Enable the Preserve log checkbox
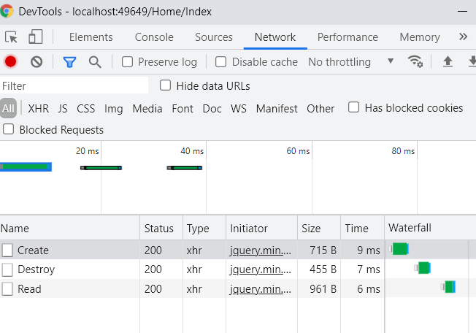Viewport: 476px width, 333px height. [128, 62]
